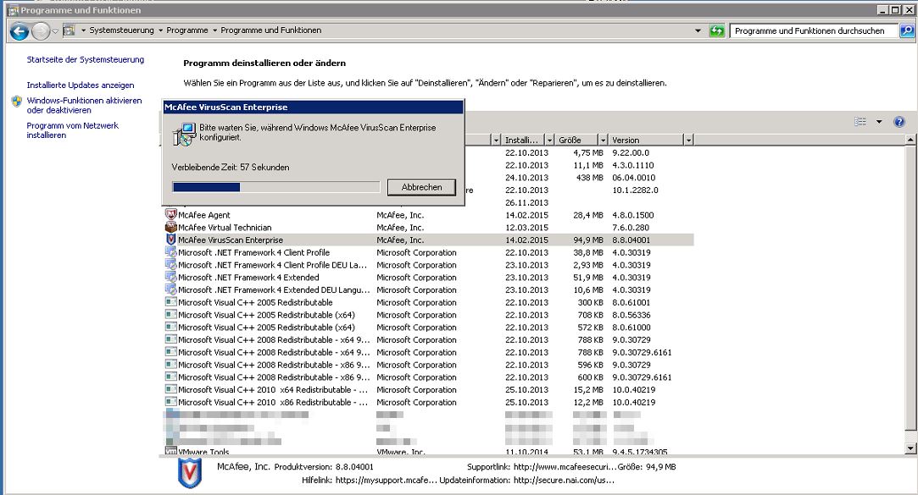The width and height of the screenshot is (918, 495).
Task: Click the McAfee Virtual Technician icon
Action: pyautogui.click(x=171, y=227)
